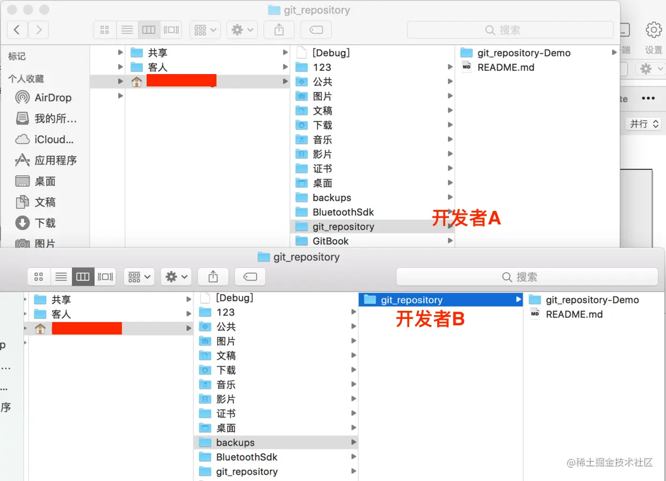Image resolution: width=666 pixels, height=481 pixels.
Task: Select README.md in bottom Finder window
Action: coord(595,314)
